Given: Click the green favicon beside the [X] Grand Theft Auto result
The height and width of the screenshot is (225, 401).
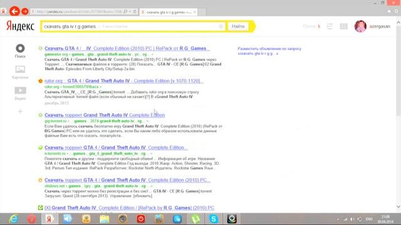Looking at the screenshot, I should pyautogui.click(x=40, y=207).
